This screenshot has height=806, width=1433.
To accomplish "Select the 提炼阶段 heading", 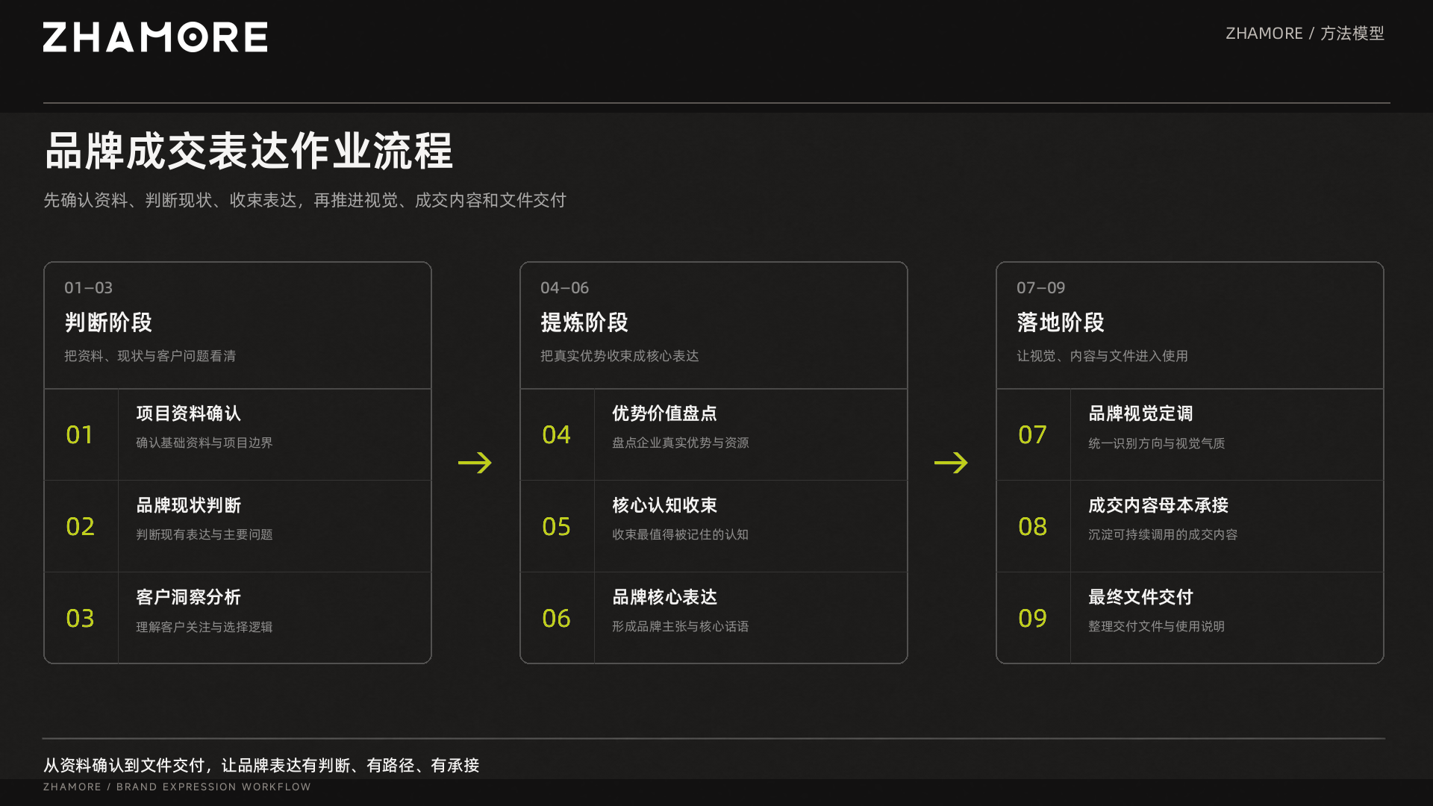I will coord(584,322).
